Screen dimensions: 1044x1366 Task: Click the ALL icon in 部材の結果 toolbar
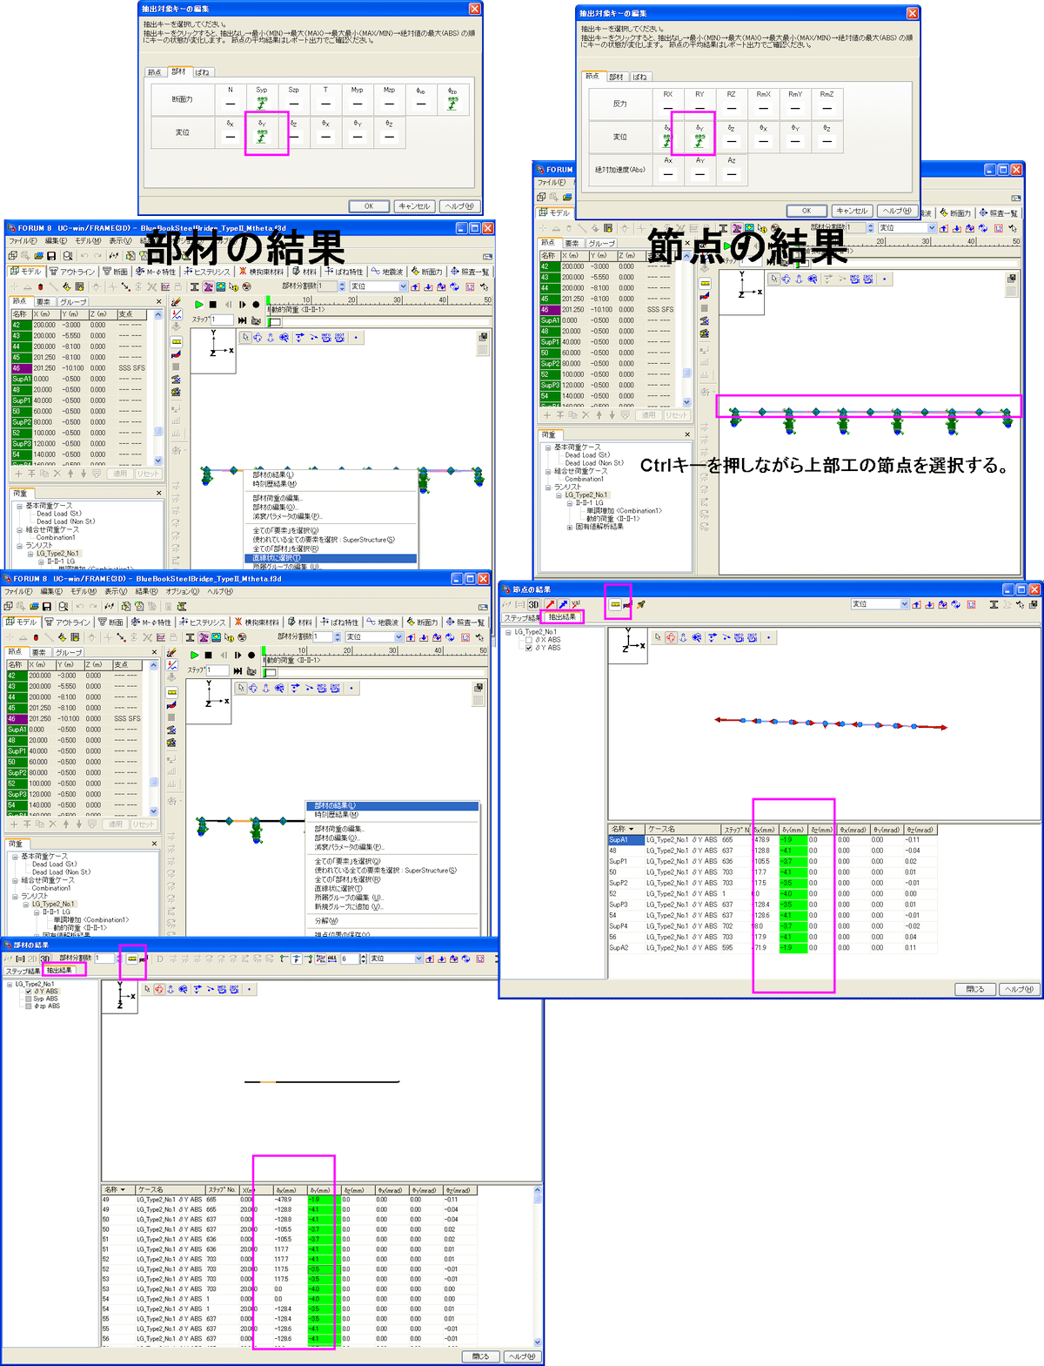click(x=332, y=959)
